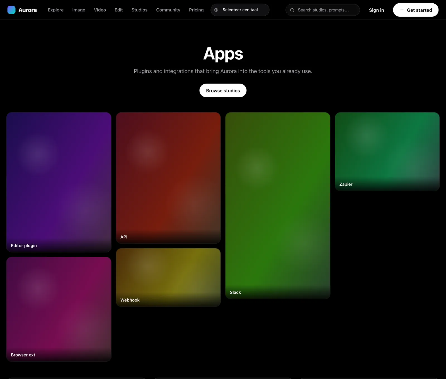This screenshot has height=379, width=446.
Task: Open the green Slack card
Action: 278,206
